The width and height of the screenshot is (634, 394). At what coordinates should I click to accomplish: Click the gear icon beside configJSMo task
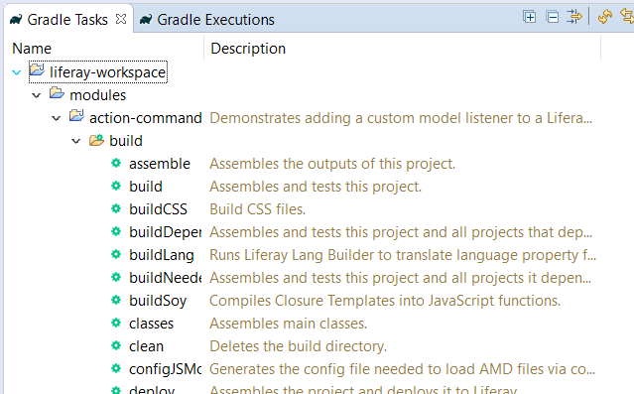(x=116, y=368)
